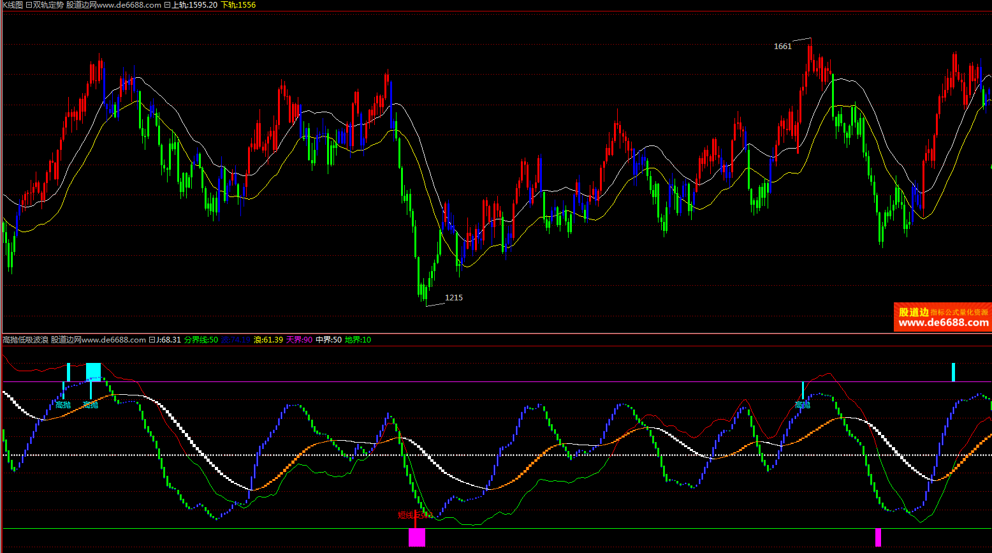This screenshot has width=992, height=553.
Task: Click the yellow 浪:61.39 legend value
Action: click(x=268, y=340)
